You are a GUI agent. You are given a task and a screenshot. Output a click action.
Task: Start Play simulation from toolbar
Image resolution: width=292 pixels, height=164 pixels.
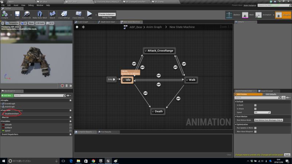click(90, 15)
